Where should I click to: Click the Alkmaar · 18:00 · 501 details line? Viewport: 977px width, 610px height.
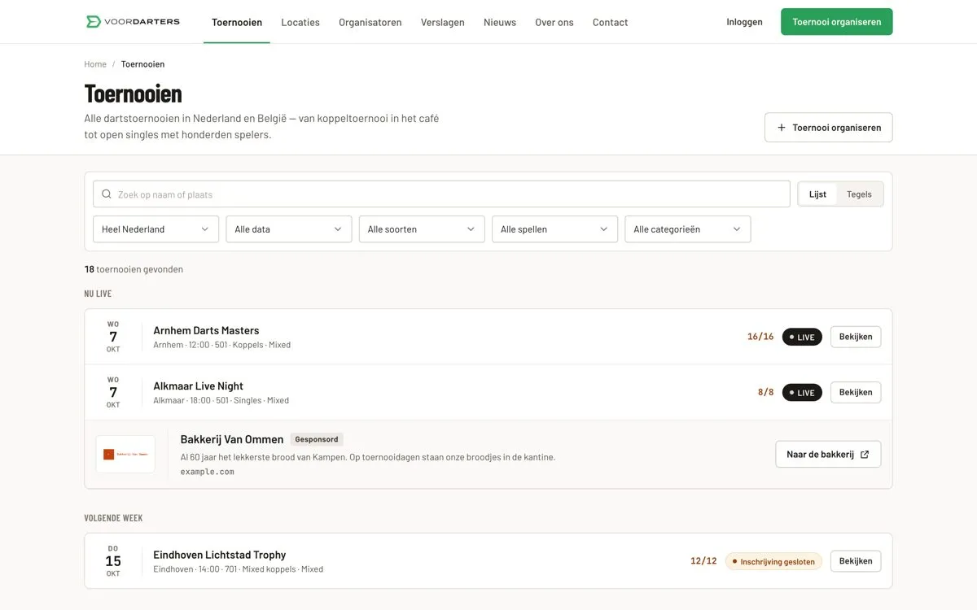click(x=221, y=400)
